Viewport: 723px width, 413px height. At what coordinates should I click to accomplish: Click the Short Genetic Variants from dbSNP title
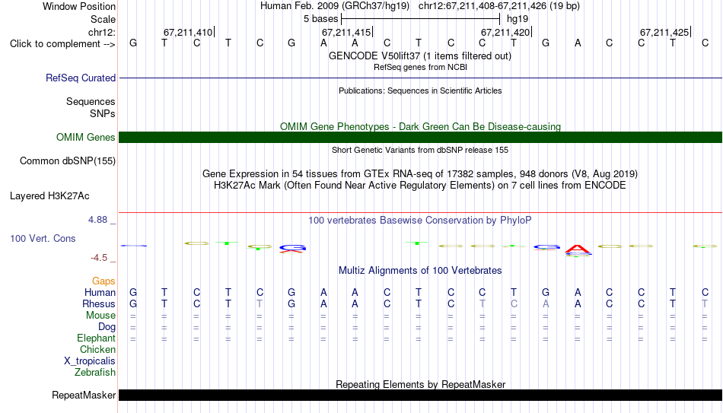click(420, 150)
